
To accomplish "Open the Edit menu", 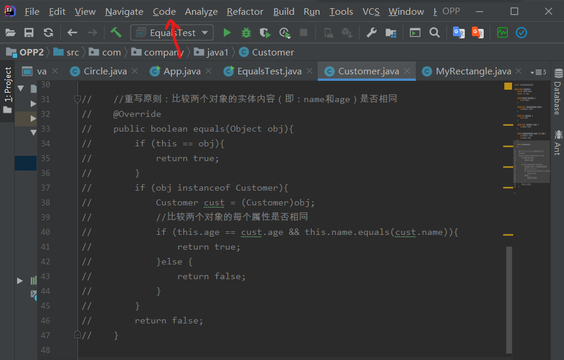I will click(x=57, y=11).
